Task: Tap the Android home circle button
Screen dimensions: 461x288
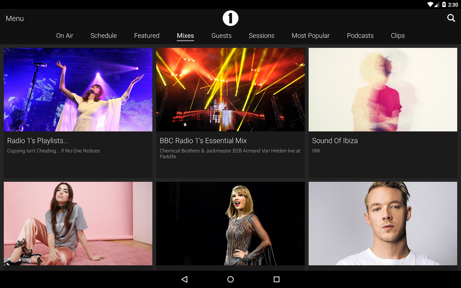Action: click(x=230, y=279)
